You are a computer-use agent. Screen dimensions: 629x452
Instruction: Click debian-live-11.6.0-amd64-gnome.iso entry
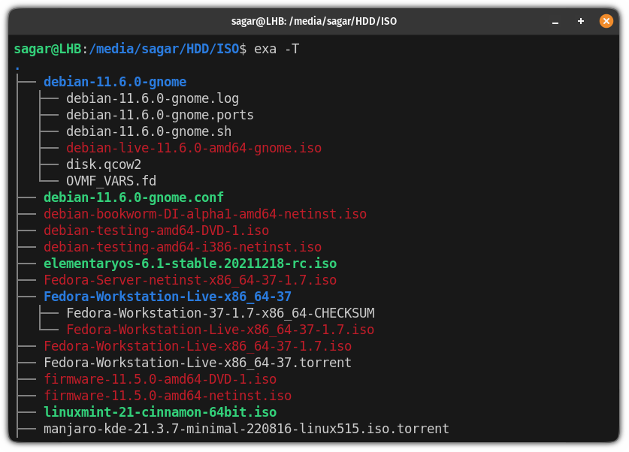194,148
